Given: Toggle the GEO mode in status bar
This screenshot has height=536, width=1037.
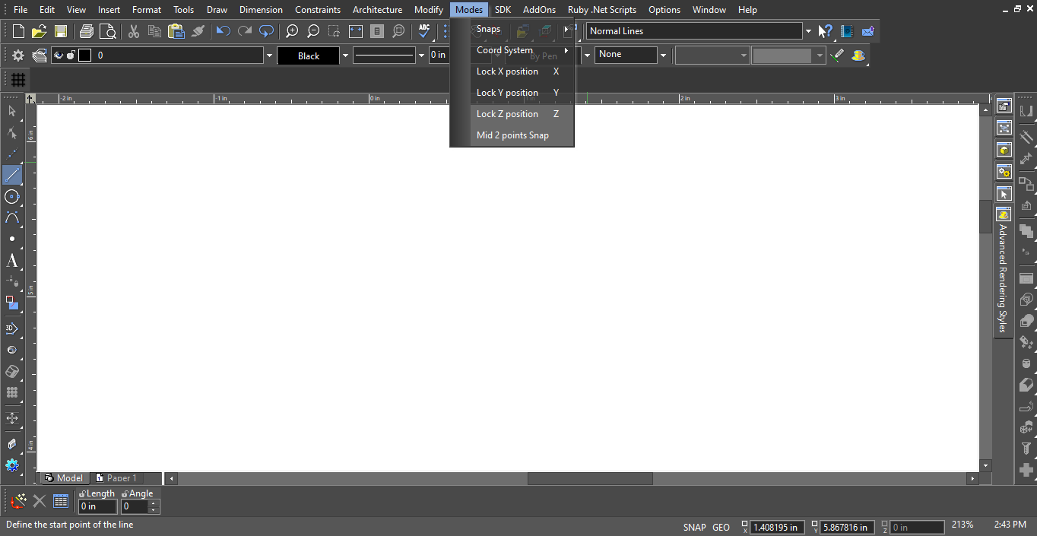Looking at the screenshot, I should (x=721, y=527).
